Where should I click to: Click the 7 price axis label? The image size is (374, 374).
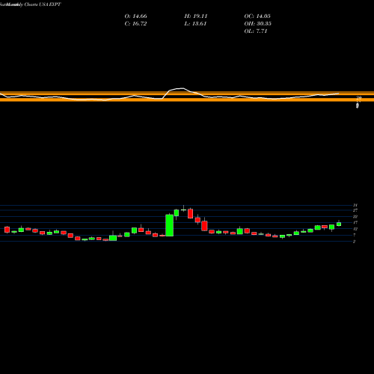tap(354, 235)
